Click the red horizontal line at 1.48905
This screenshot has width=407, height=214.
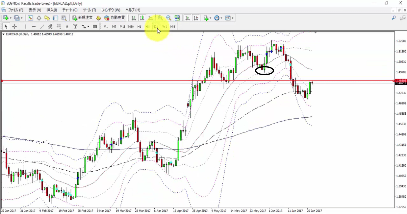197,81
